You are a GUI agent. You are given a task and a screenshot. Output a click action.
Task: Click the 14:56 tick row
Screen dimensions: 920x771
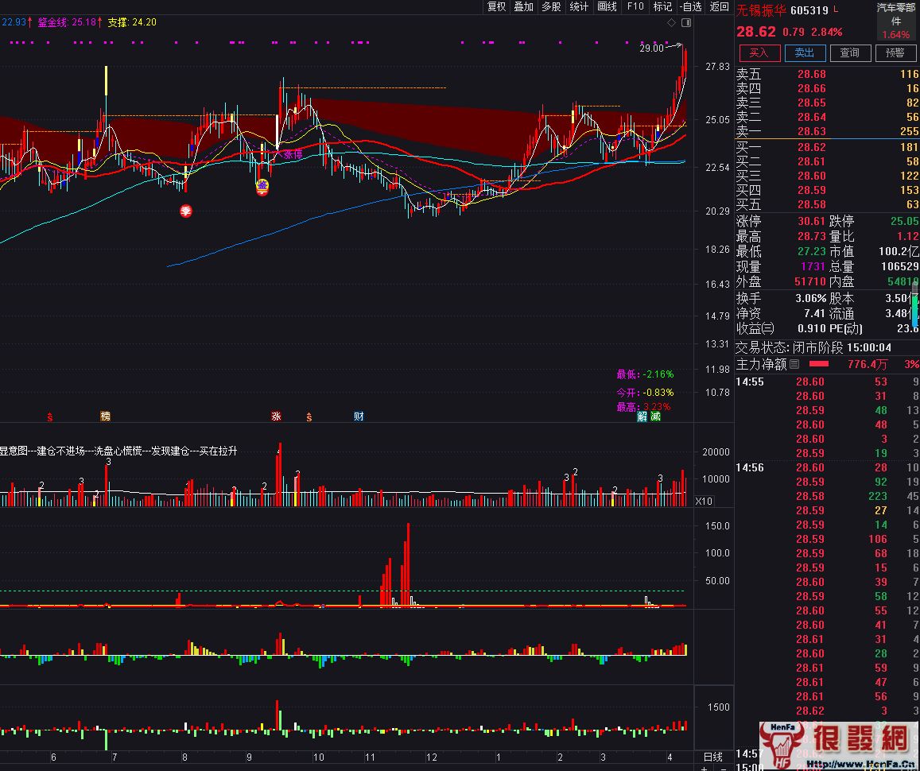(827, 467)
